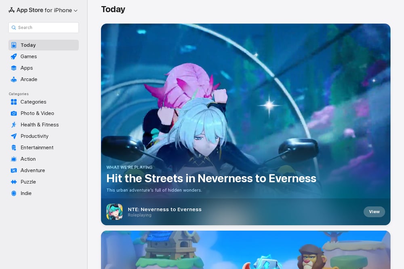
Task: Browse all Categories link text
Action: click(x=34, y=102)
